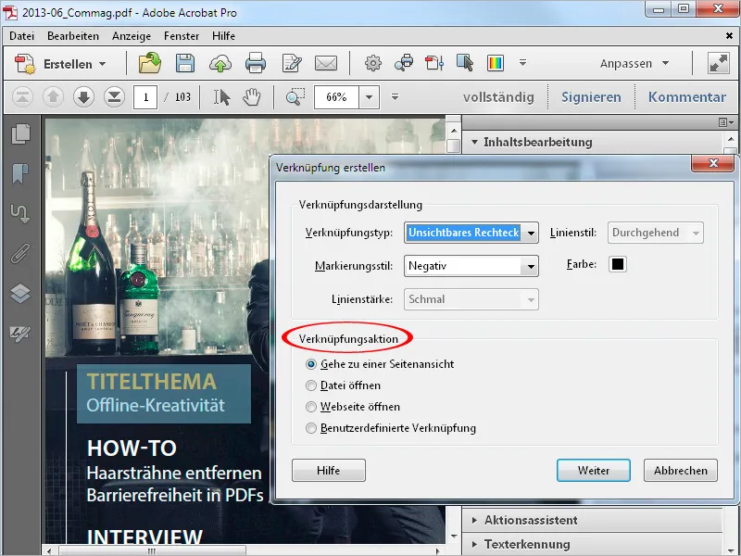Open the tools panel options menu icon
Image resolution: width=741 pixels, height=556 pixels.
(x=726, y=123)
